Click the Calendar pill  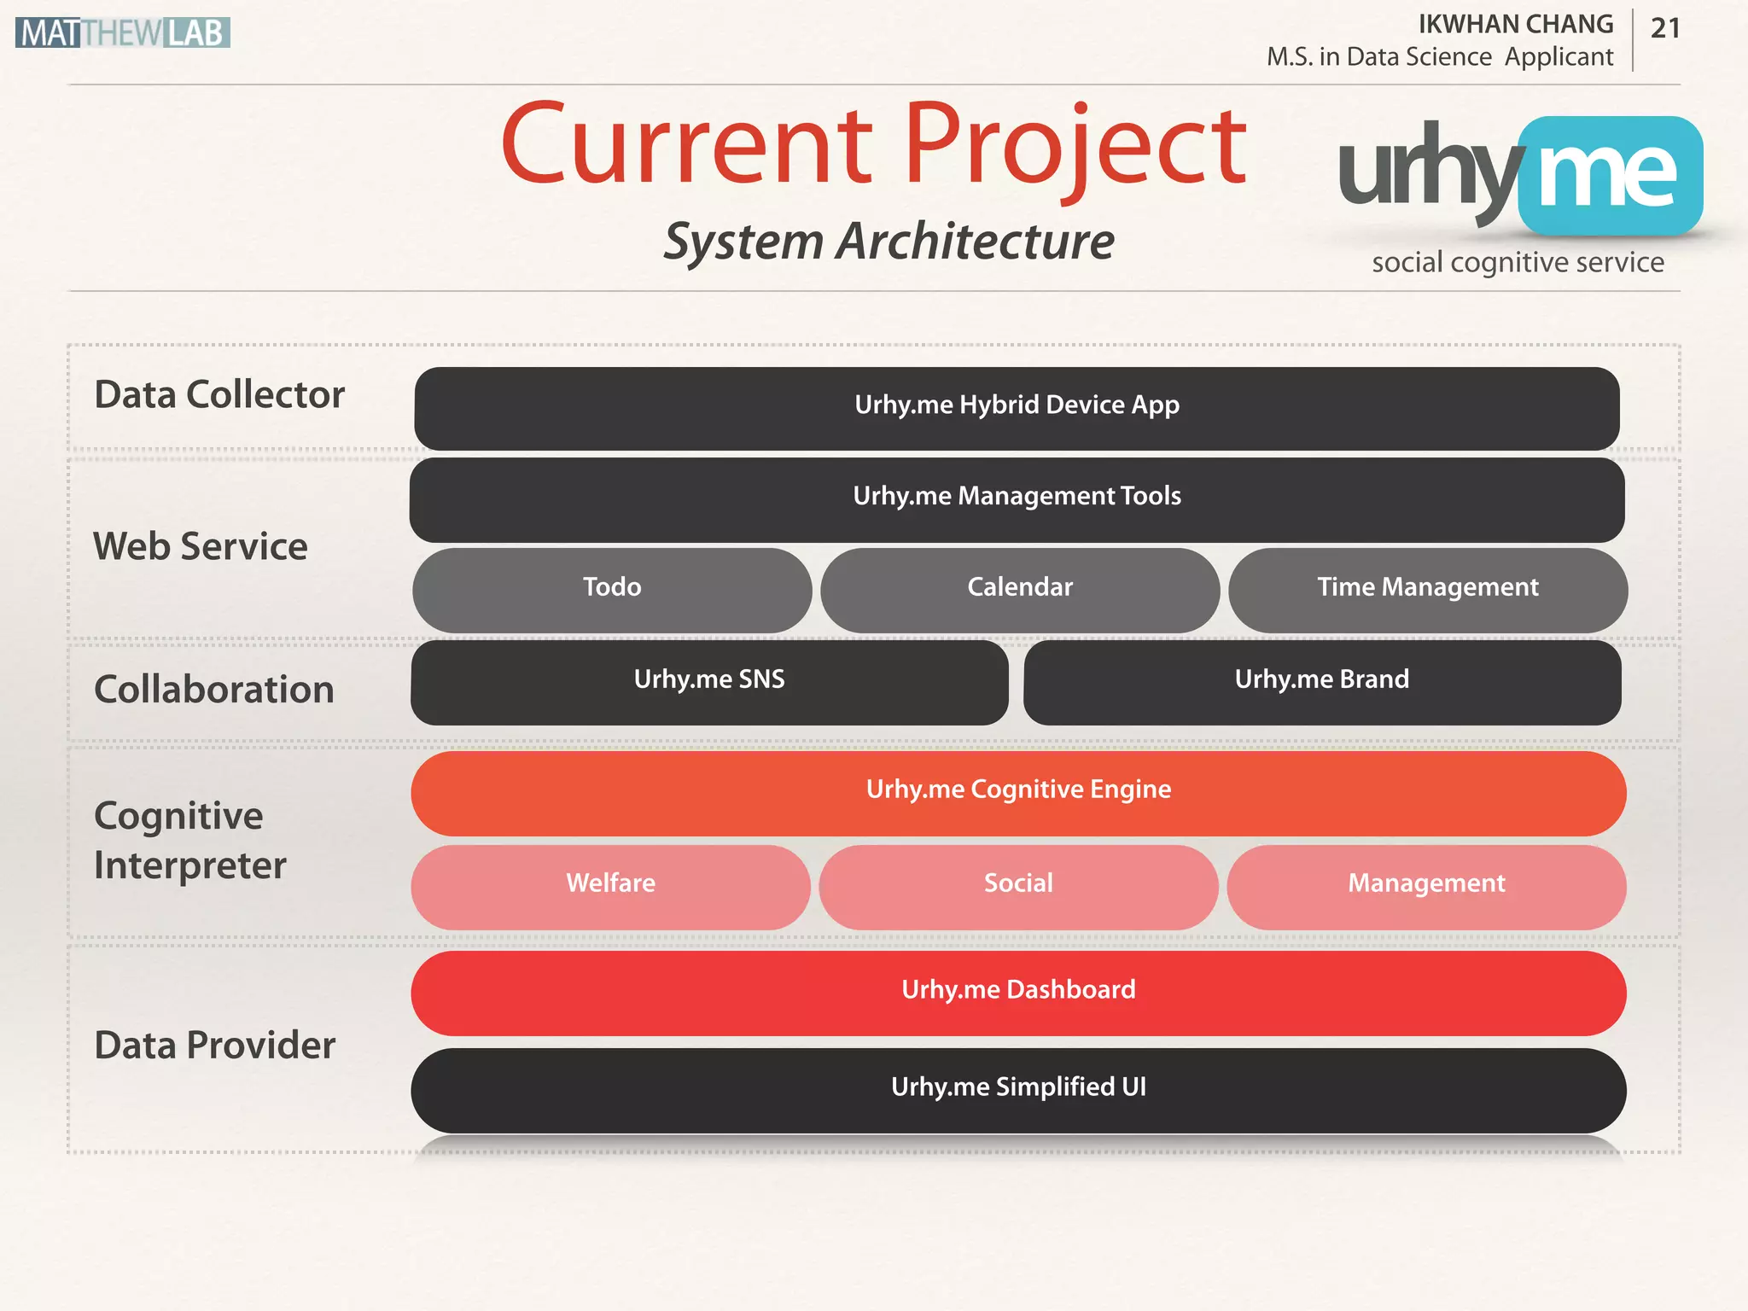point(1019,590)
